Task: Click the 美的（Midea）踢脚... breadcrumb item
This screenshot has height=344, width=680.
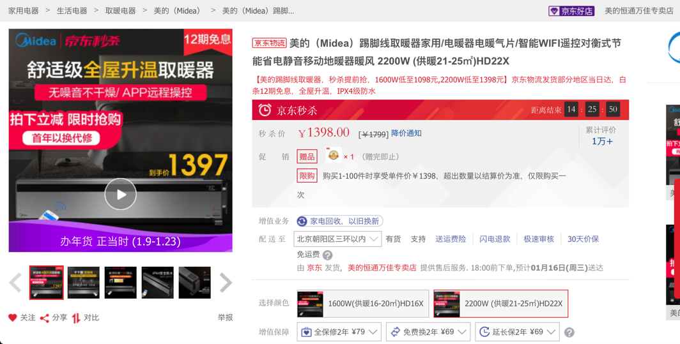Action: point(258,11)
